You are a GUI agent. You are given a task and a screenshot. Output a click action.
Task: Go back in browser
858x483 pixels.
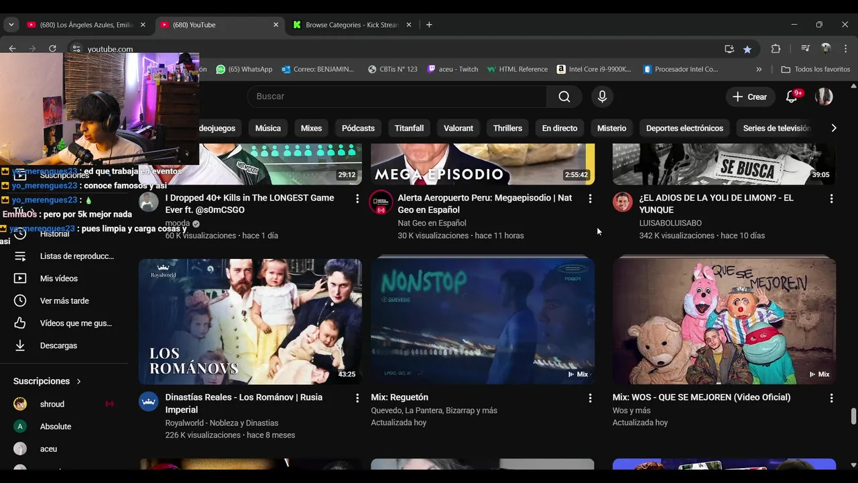click(x=12, y=48)
